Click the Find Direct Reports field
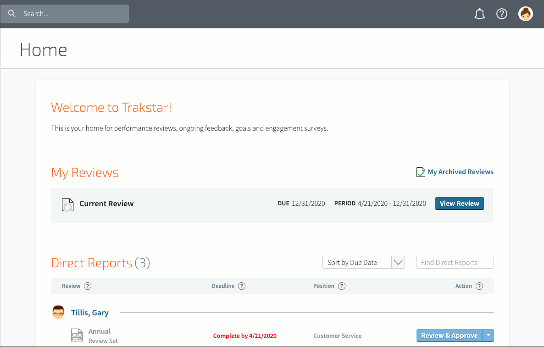Screen dimensions: 544x347 click(x=455, y=262)
